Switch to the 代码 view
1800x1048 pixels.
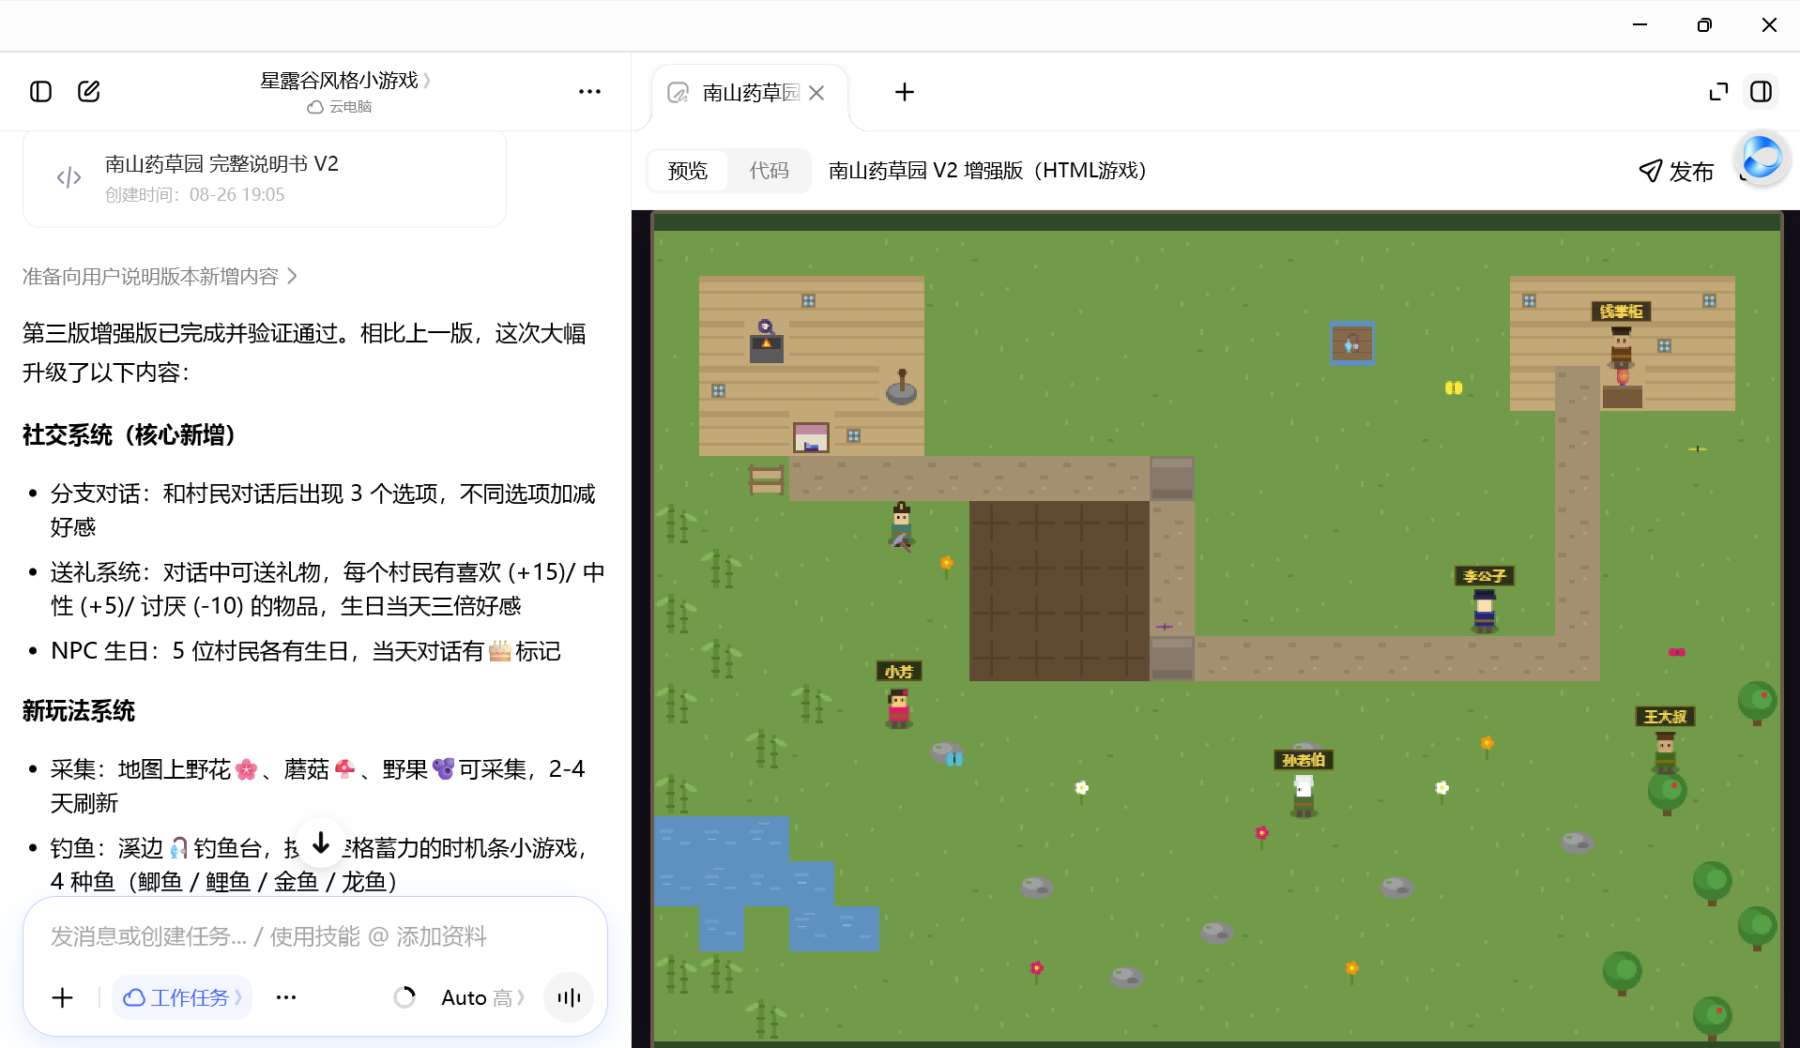click(770, 170)
